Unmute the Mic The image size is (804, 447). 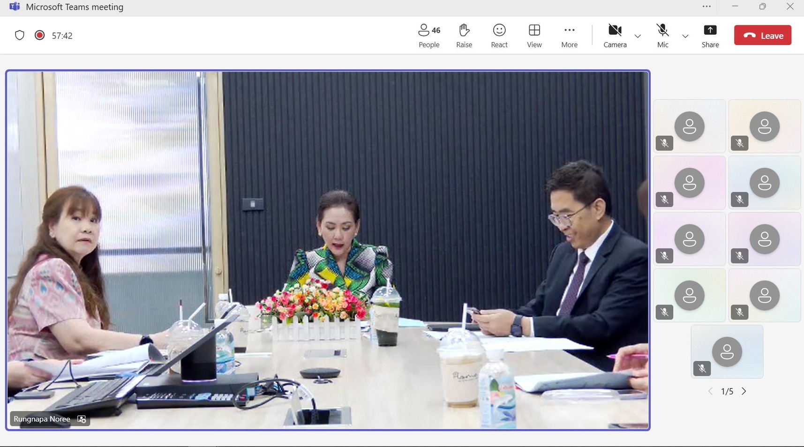[x=662, y=36]
